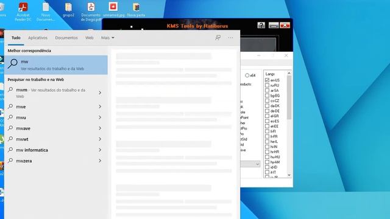390x219 pixels.
Task: Check the hy-AM language checkbox
Action: click(267, 162)
